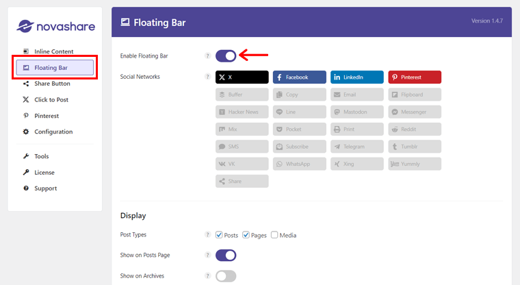Enable the generic Share network button
This screenshot has width=520, height=285.
[x=242, y=181]
